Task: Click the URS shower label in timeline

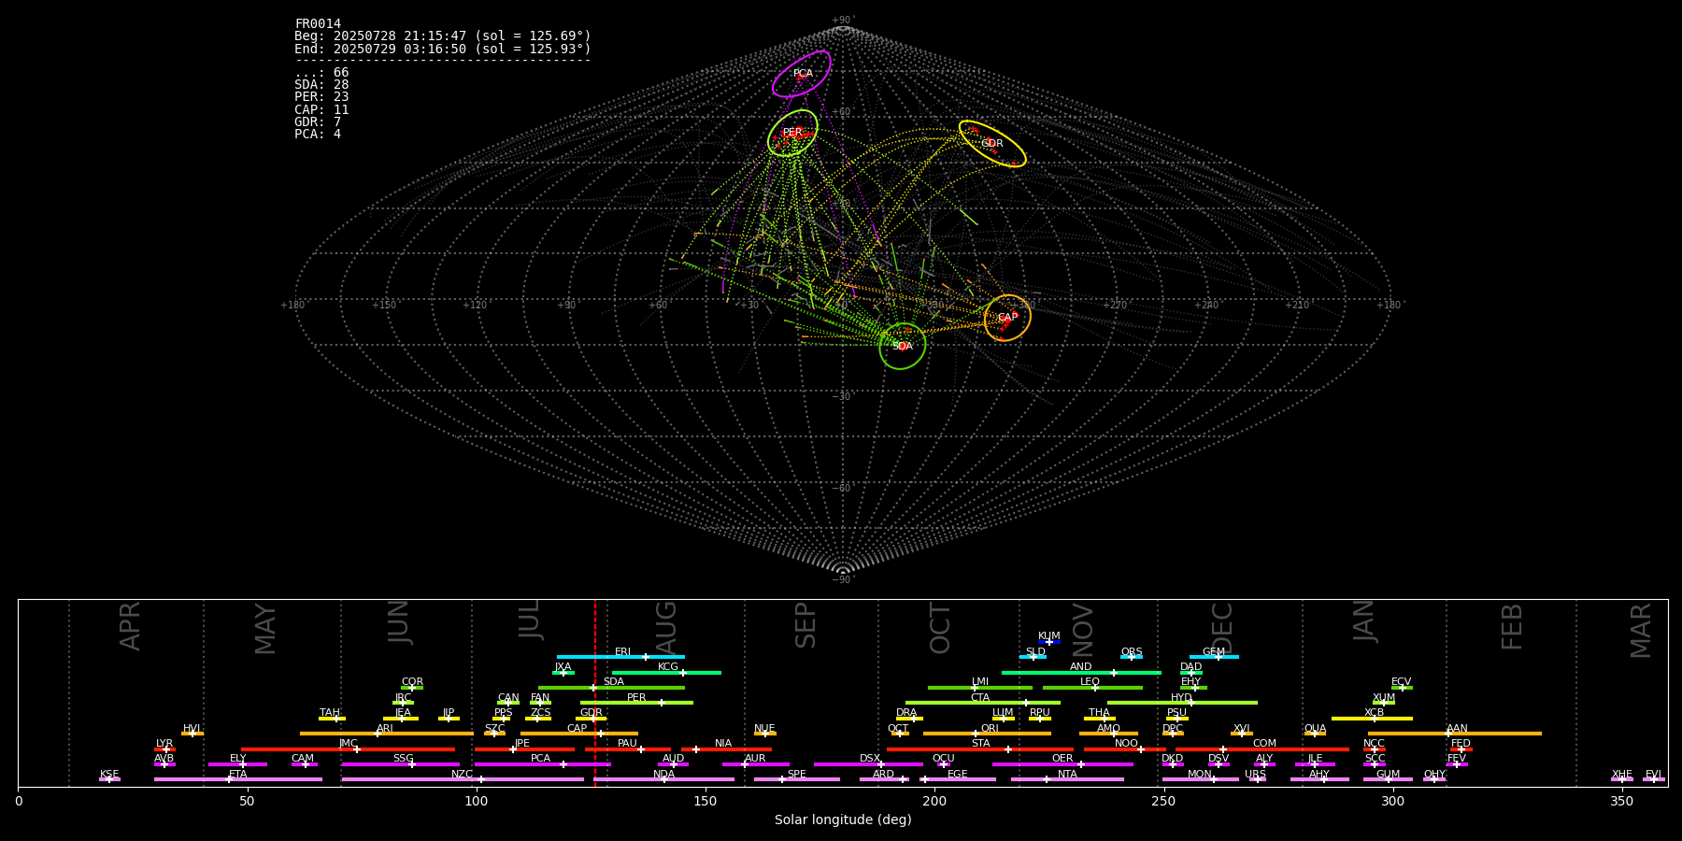Action: (1255, 775)
